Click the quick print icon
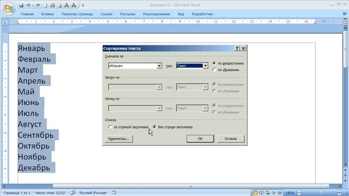 click(52, 5)
